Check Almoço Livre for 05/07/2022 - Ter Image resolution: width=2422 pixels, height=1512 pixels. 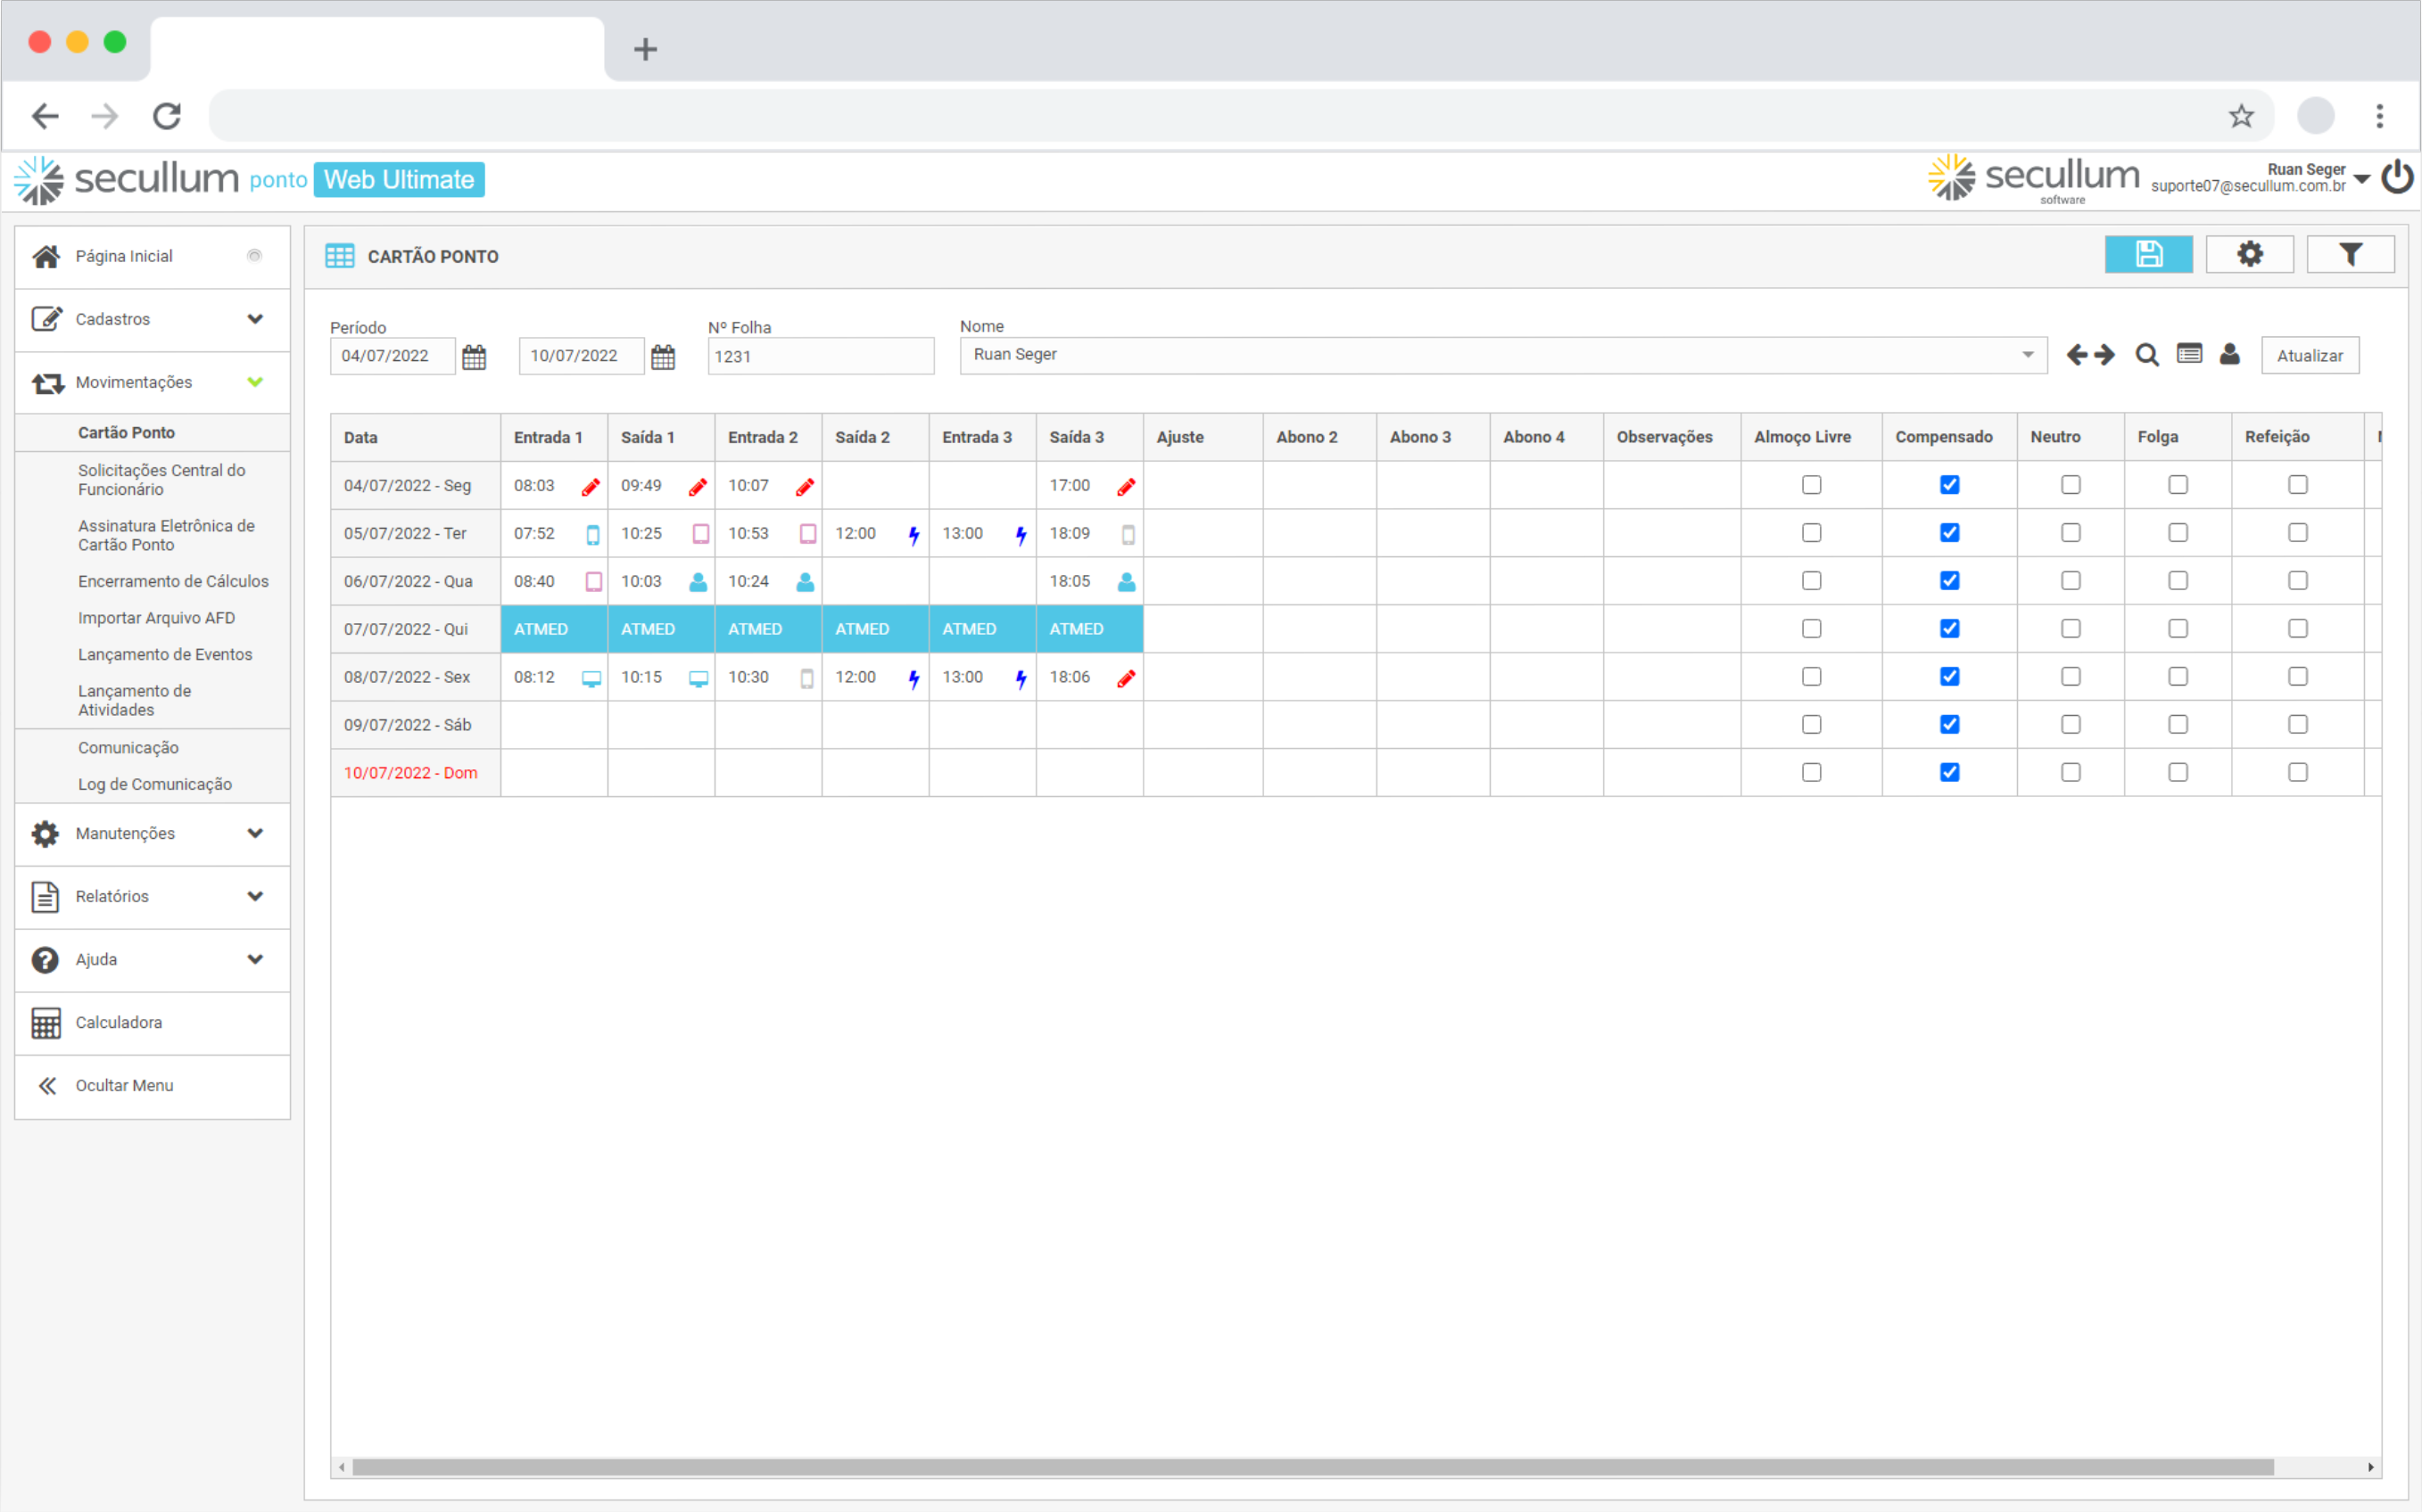[x=1811, y=533]
